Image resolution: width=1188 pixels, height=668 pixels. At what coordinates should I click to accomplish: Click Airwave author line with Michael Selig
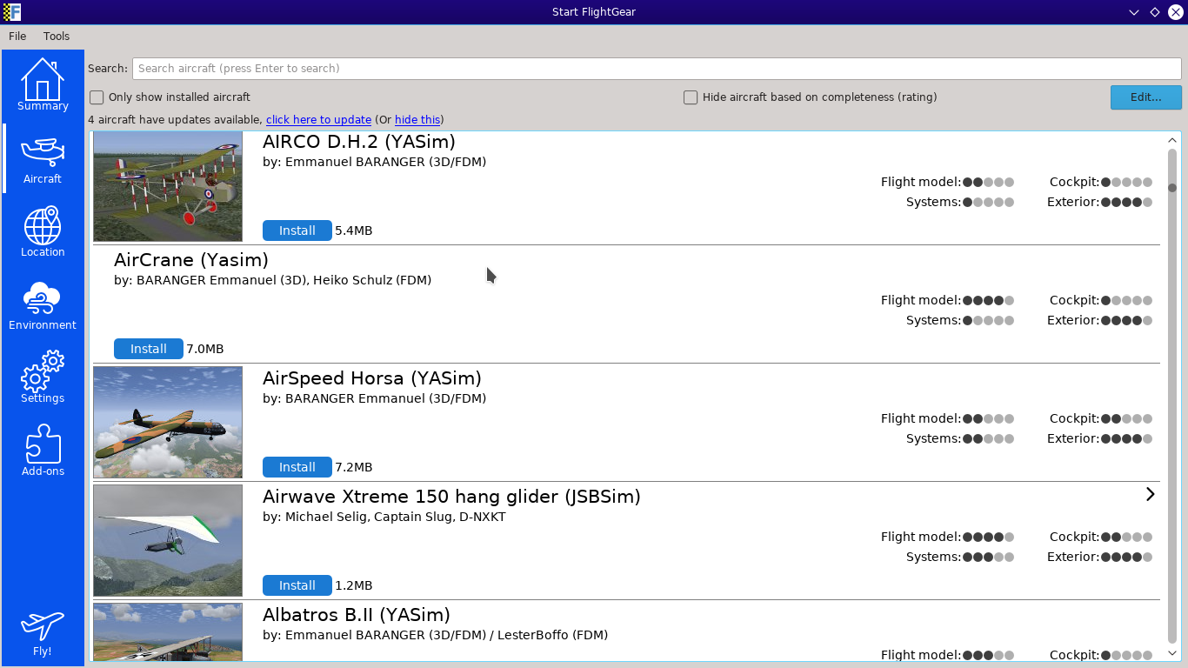384,517
